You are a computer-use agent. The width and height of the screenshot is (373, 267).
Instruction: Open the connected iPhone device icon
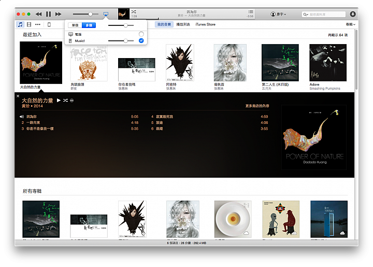click(49, 24)
